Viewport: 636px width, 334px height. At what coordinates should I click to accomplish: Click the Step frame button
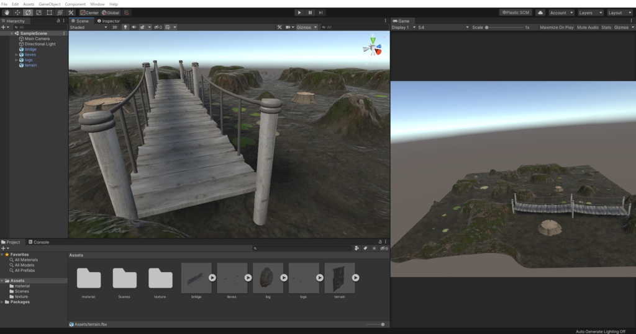[x=320, y=12]
